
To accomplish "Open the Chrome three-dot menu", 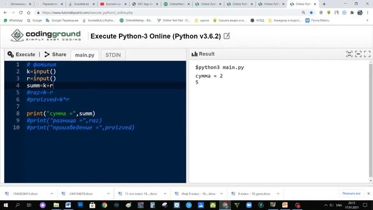I will point(368,13).
